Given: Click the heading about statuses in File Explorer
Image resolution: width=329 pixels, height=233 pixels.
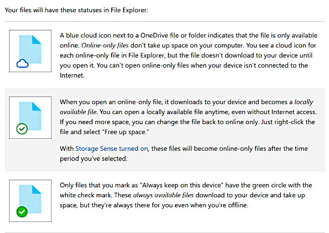Looking at the screenshot, I should (x=76, y=10).
